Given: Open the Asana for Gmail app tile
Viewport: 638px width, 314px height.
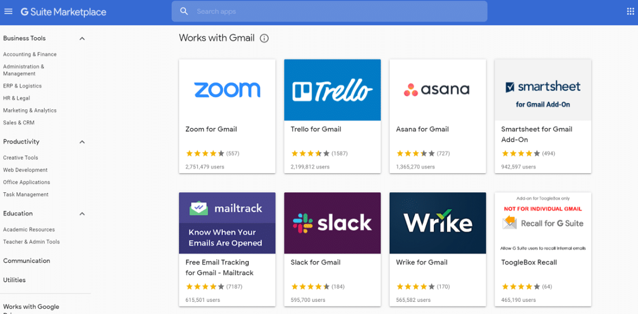Looking at the screenshot, I should tap(438, 116).
